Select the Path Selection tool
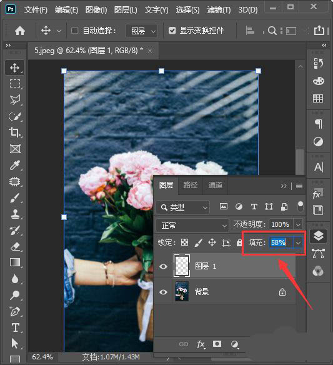This screenshot has height=365, width=333. coord(15,344)
